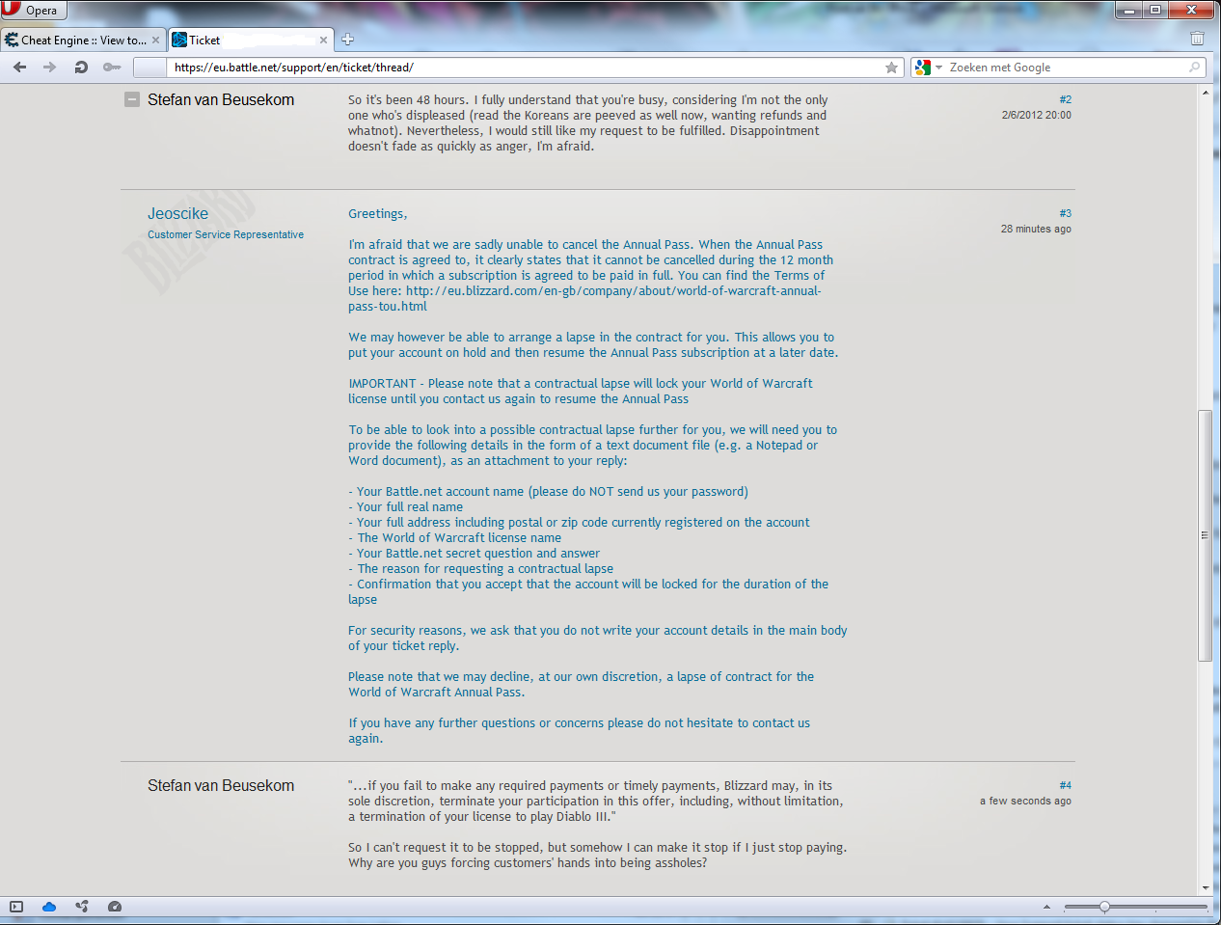Toggle Opera Turbo speedometer icon

coord(115,907)
